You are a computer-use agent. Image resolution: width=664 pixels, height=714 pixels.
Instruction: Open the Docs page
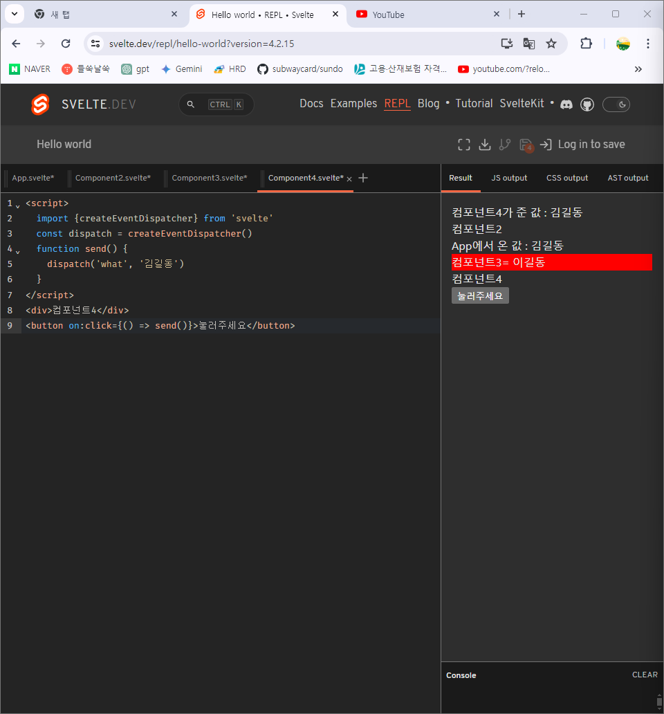(311, 103)
